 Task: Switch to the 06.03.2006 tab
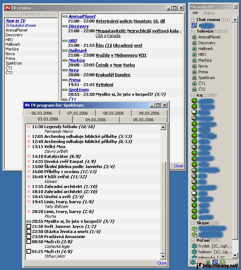(x=42, y=113)
